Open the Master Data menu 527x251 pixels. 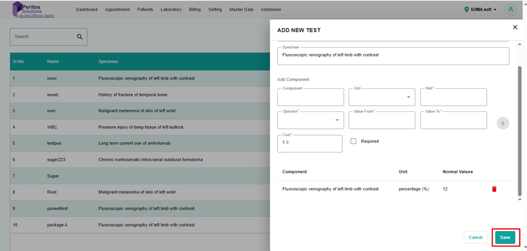pyautogui.click(x=241, y=9)
